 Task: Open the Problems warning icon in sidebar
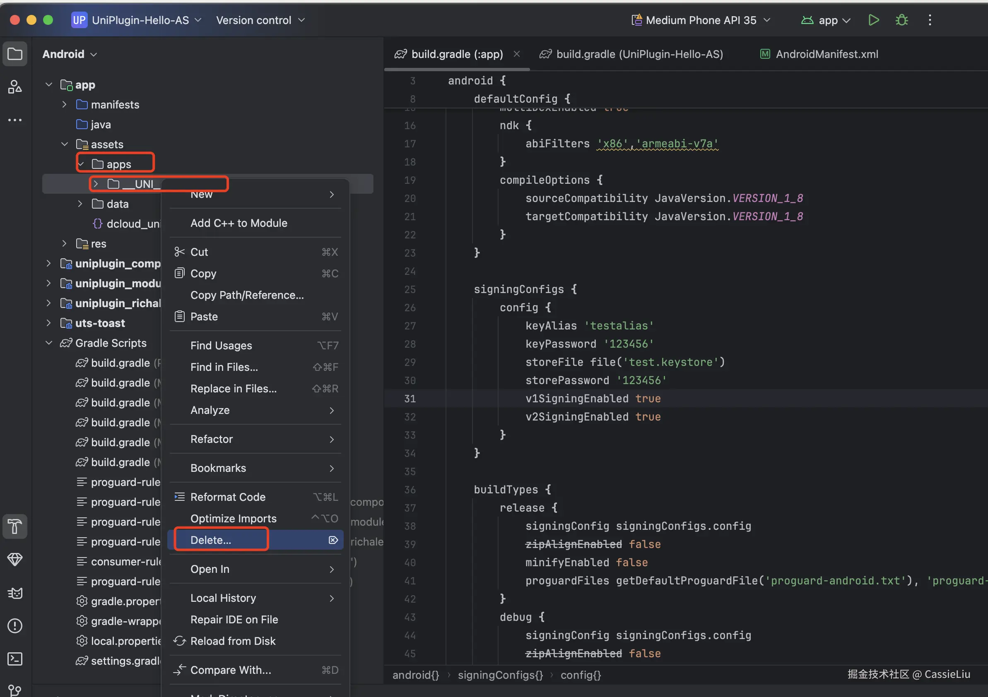tap(15, 625)
